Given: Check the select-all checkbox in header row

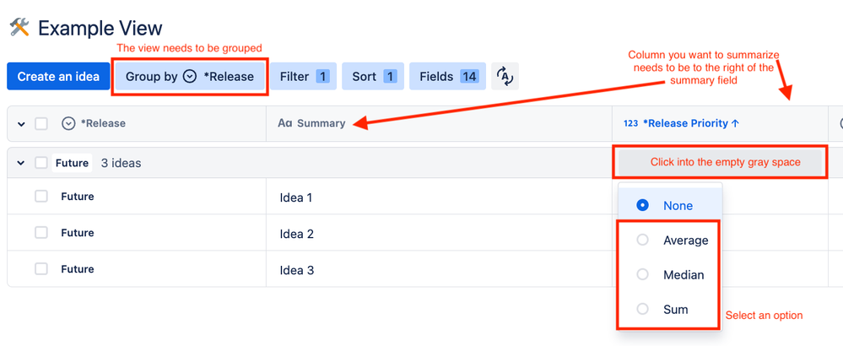Looking at the screenshot, I should point(41,123).
